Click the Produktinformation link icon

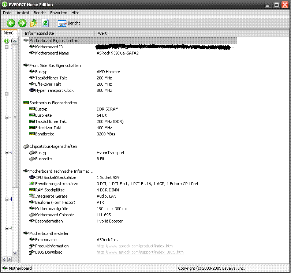(x=31, y=246)
